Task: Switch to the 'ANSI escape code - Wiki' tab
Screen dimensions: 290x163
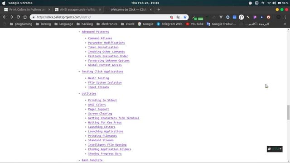Action: 78,10
